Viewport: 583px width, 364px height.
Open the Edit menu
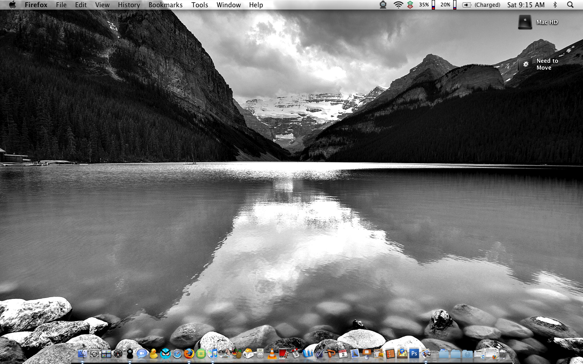(x=81, y=5)
